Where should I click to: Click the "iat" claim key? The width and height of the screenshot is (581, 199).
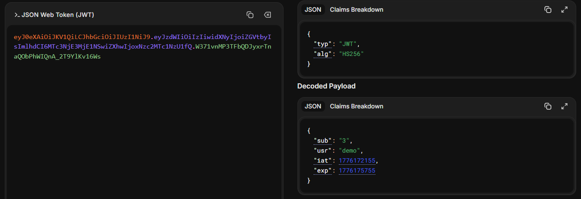(x=323, y=161)
